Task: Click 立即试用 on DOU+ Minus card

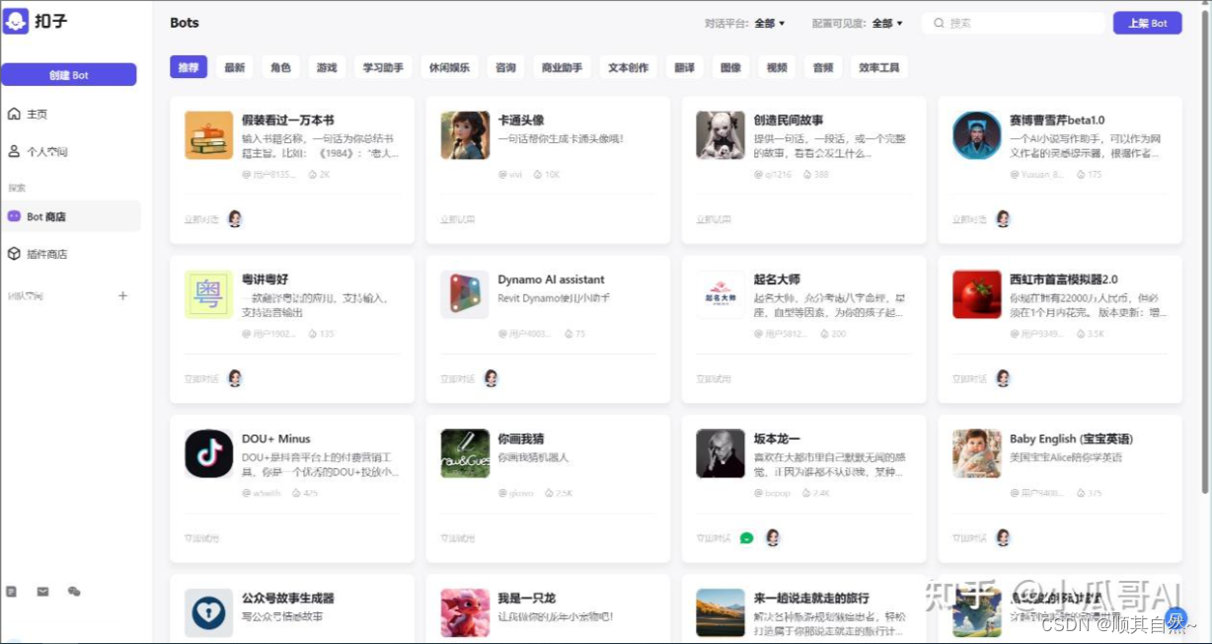Action: click(201, 538)
